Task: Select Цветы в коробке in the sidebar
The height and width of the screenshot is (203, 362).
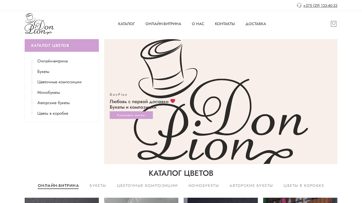Action: click(x=53, y=113)
